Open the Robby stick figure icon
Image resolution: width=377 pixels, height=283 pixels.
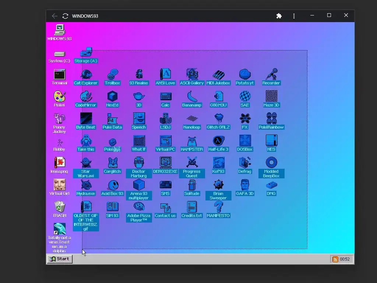click(x=59, y=142)
